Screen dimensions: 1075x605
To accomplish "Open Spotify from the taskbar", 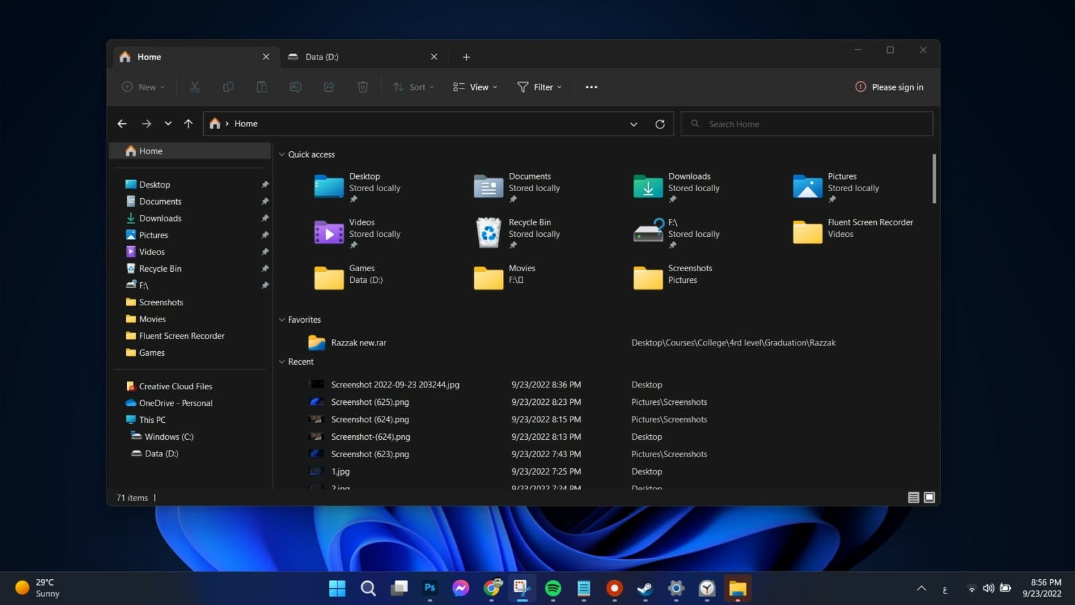I will coord(553,588).
